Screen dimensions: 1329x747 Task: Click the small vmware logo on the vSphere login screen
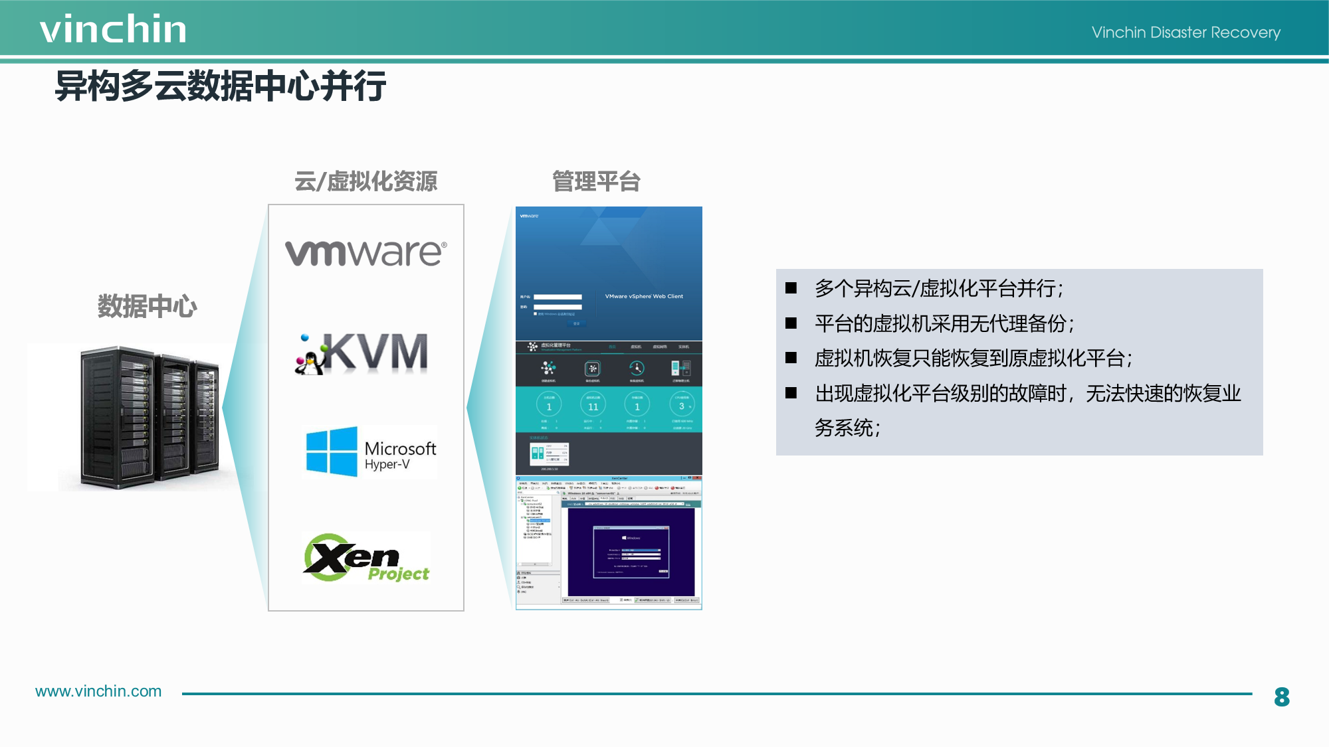click(x=529, y=216)
